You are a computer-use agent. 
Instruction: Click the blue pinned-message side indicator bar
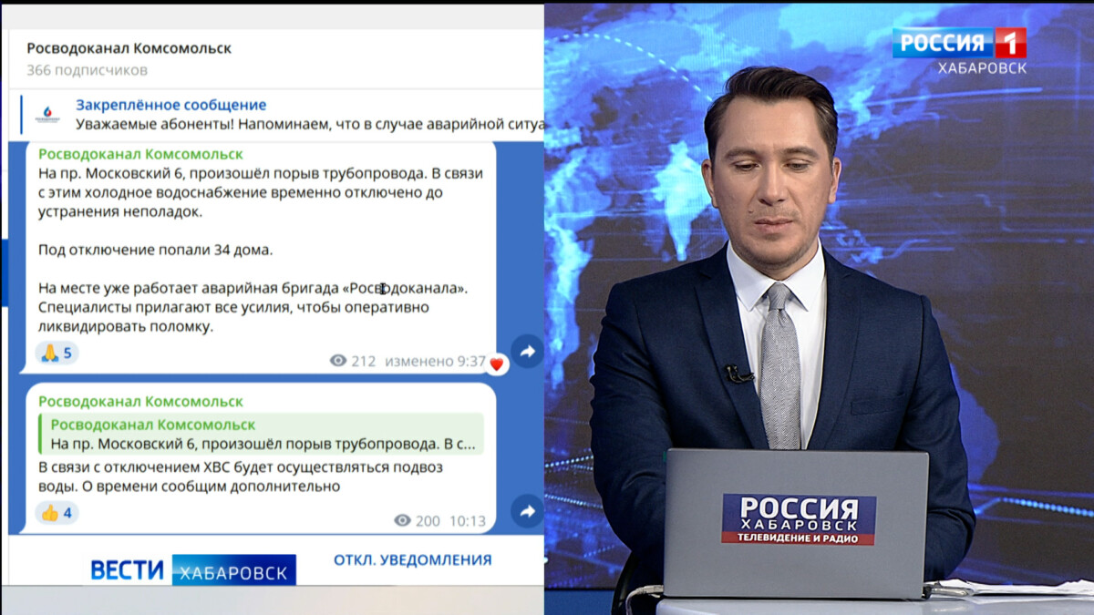pyautogui.click(x=19, y=115)
